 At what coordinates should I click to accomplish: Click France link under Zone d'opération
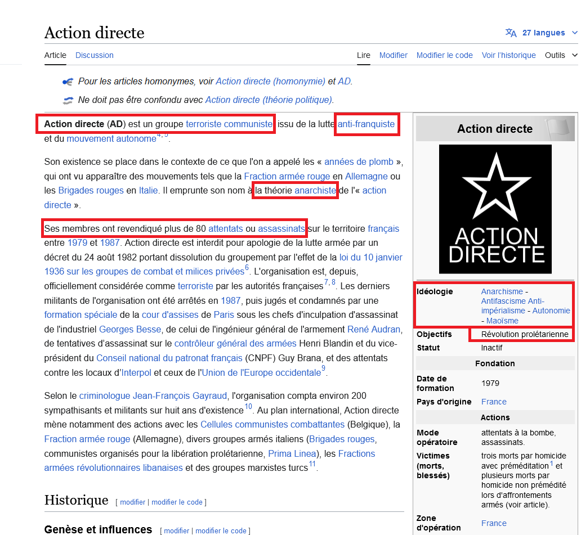coord(494,523)
